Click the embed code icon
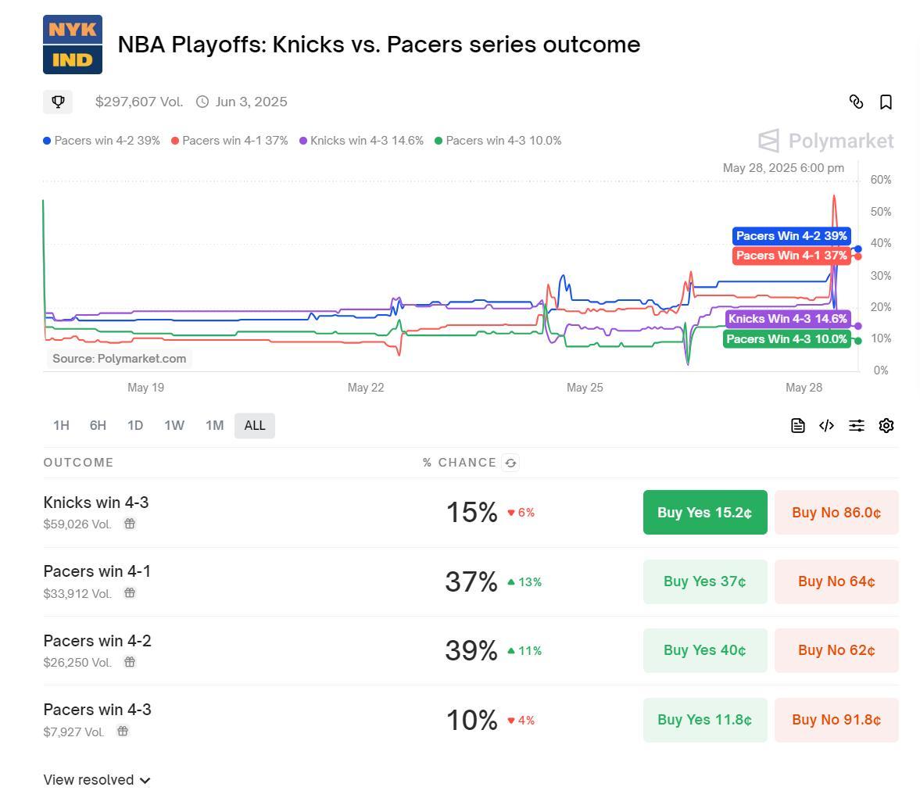The width and height of the screenshot is (920, 805). (826, 425)
